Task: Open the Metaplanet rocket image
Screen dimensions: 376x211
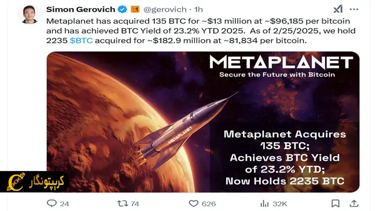Action: [203, 122]
